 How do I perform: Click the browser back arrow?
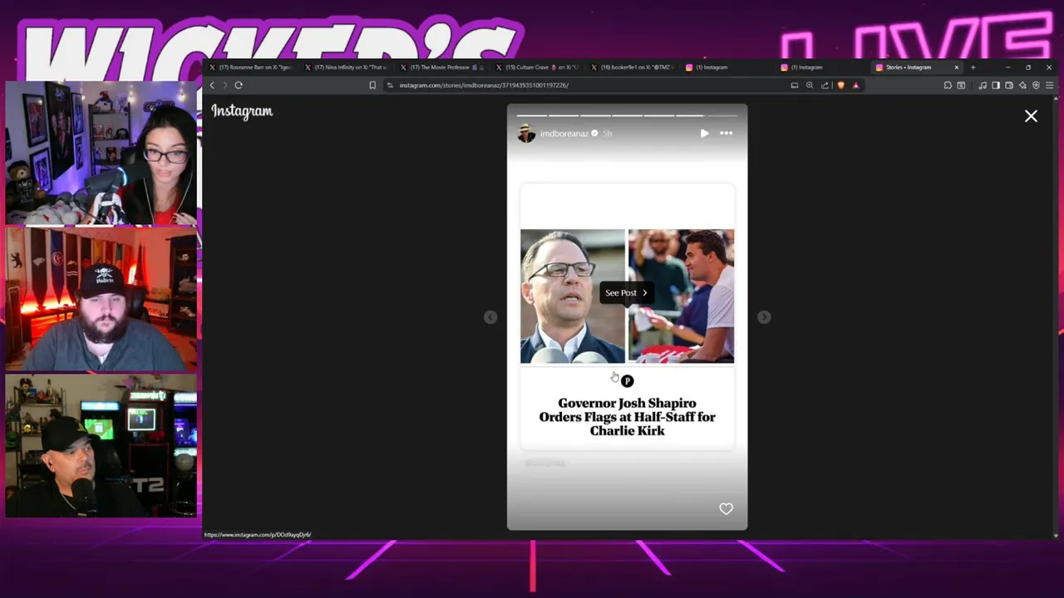[x=212, y=85]
